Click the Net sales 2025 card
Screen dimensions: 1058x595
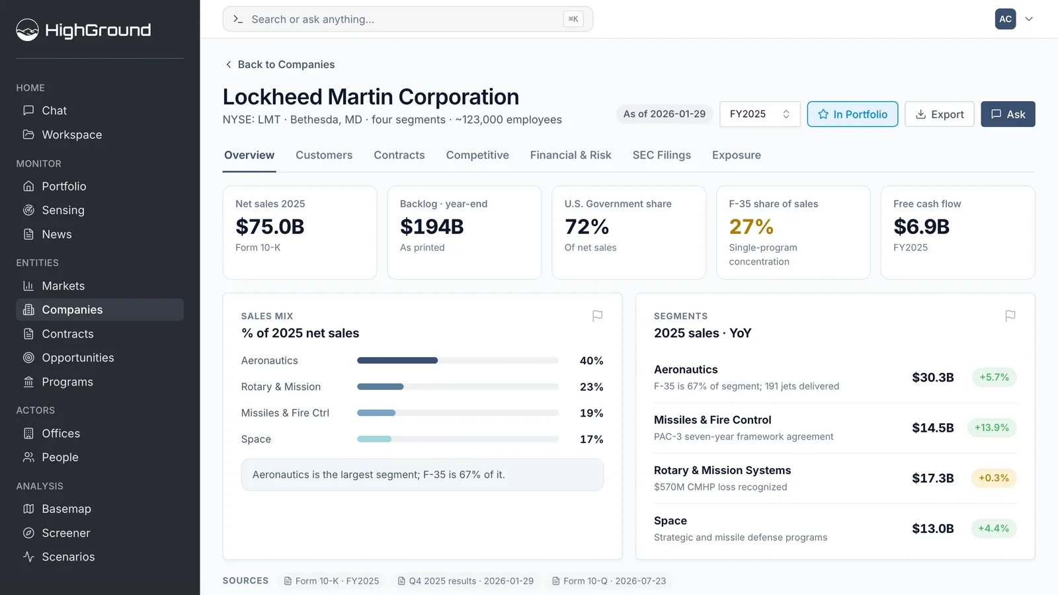[x=300, y=233]
